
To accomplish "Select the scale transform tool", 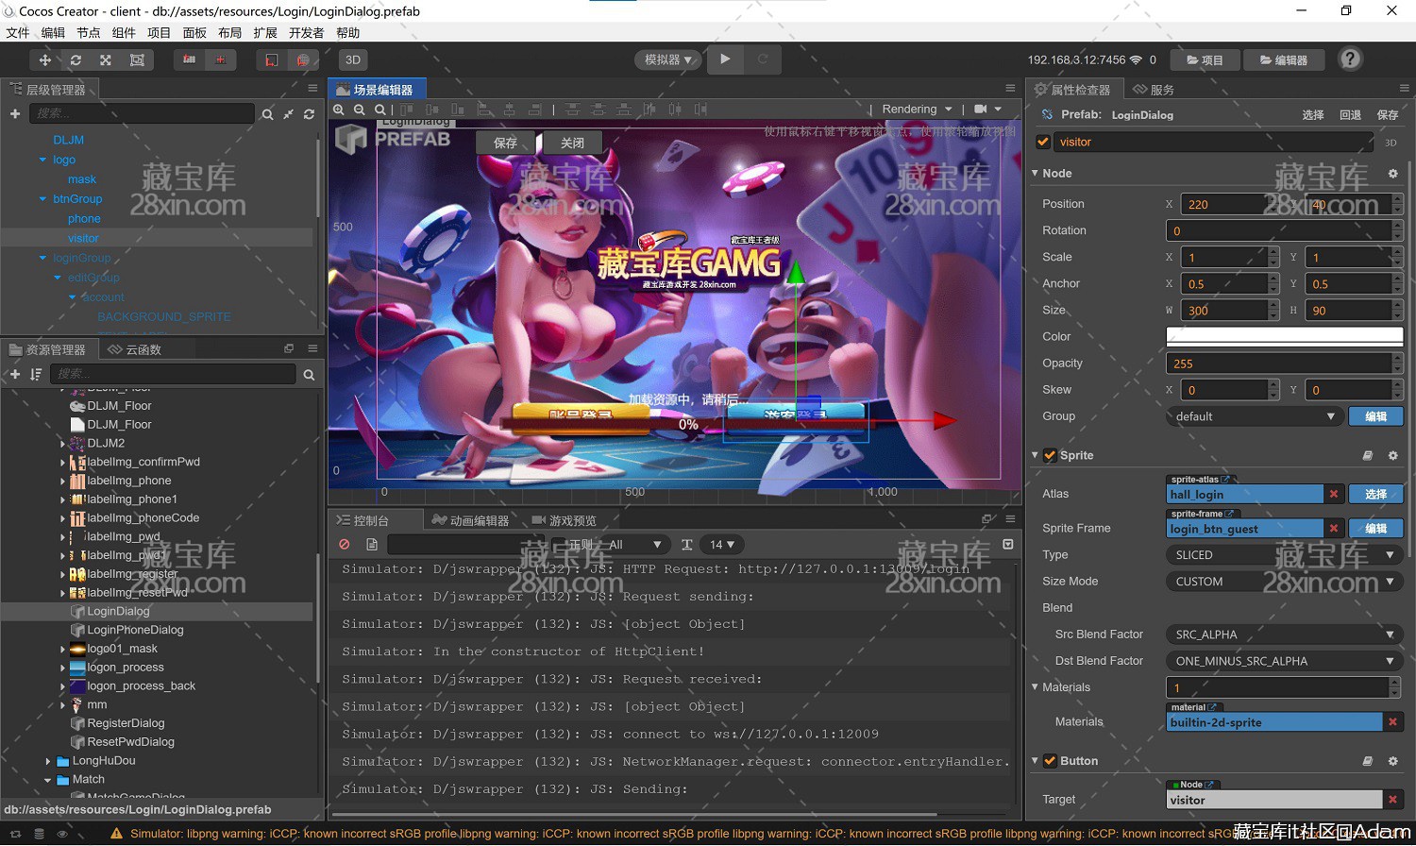I will click(106, 59).
